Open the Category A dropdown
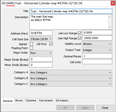Screen dimensions: 116x112 71,72
